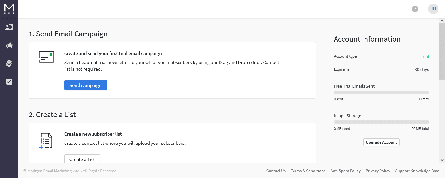Open the Privacy Policy footer link
Image resolution: width=445 pixels, height=178 pixels.
tap(378, 171)
